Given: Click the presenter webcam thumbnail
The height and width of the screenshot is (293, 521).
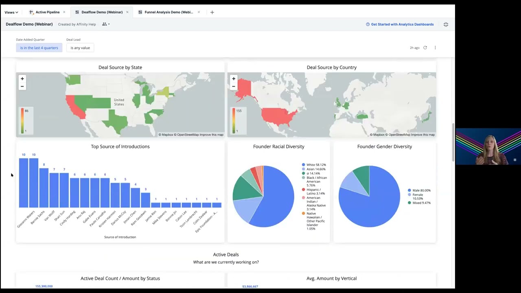Looking at the screenshot, I should click(488, 146).
